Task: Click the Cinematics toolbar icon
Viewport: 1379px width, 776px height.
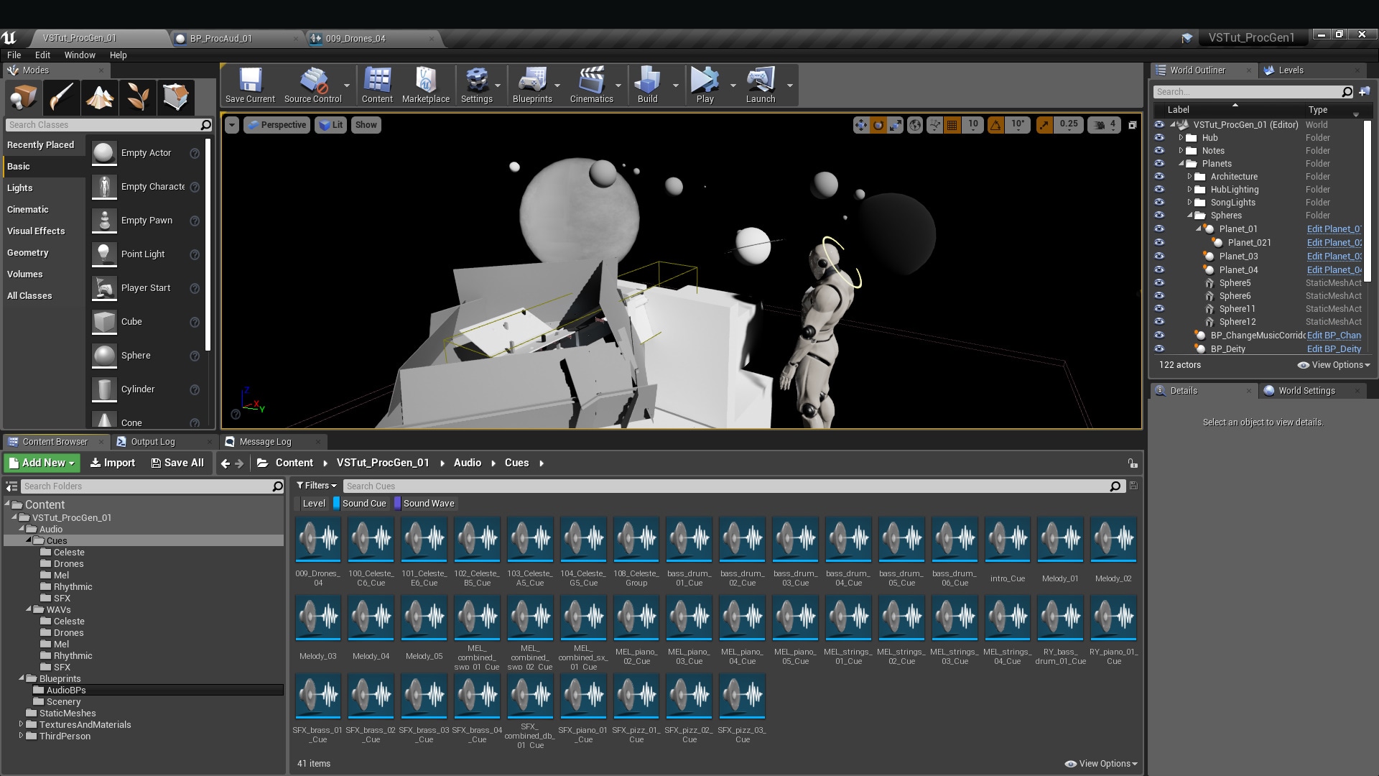Action: [591, 83]
